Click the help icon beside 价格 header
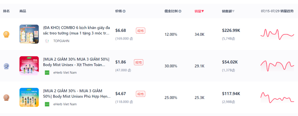The image size is (298, 116). click(x=124, y=11)
